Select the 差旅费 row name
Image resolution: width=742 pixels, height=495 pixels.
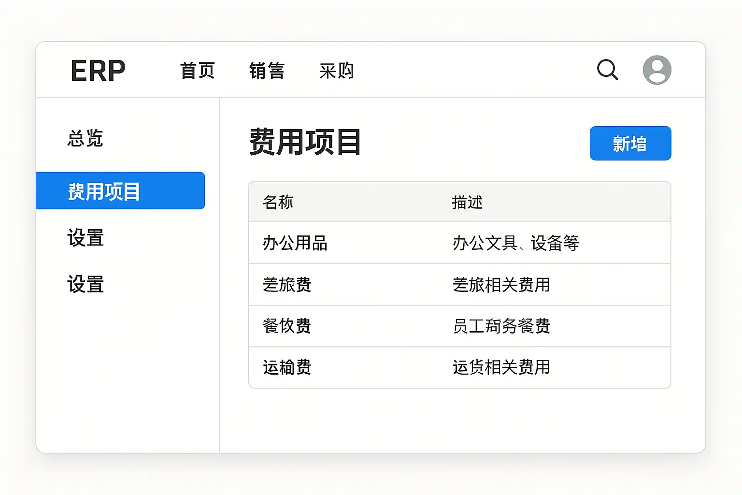pyautogui.click(x=287, y=285)
